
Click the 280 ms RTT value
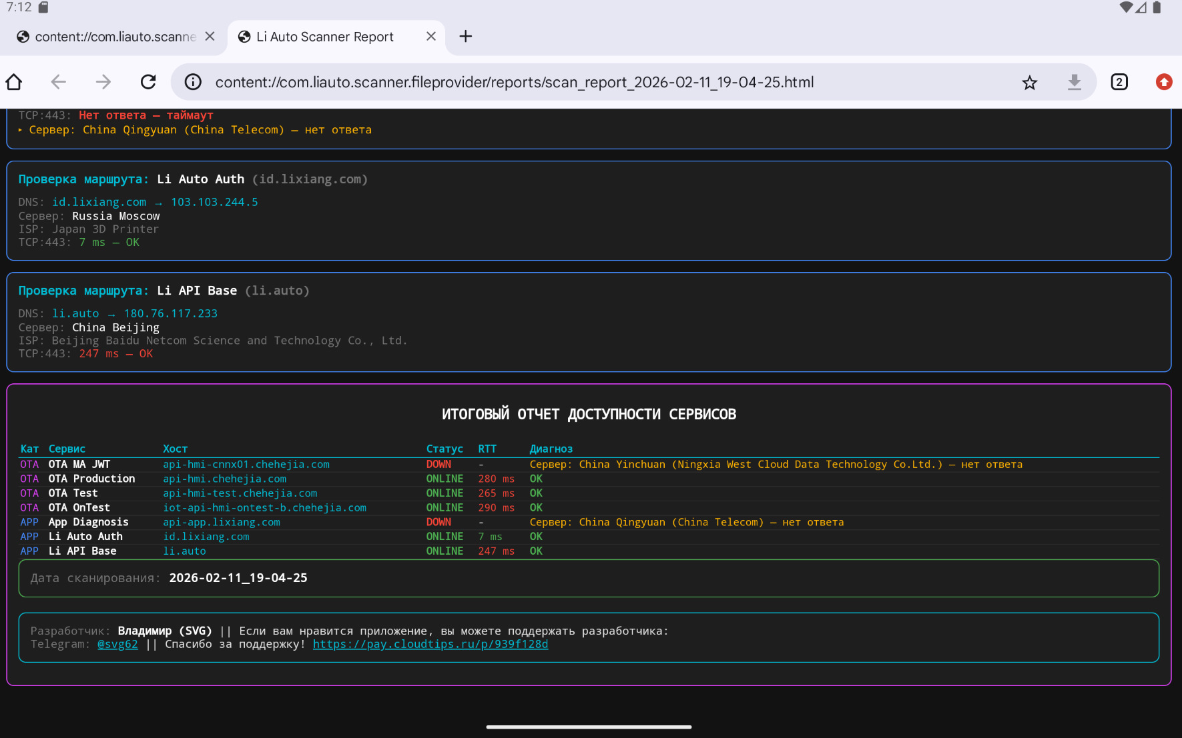[496, 479]
